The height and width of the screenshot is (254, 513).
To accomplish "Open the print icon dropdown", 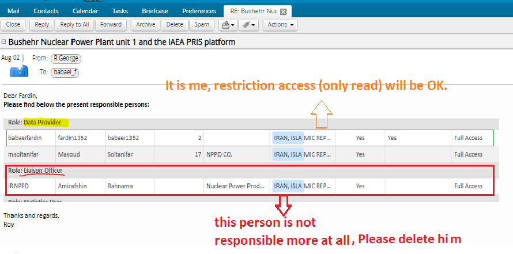I will tap(228, 25).
